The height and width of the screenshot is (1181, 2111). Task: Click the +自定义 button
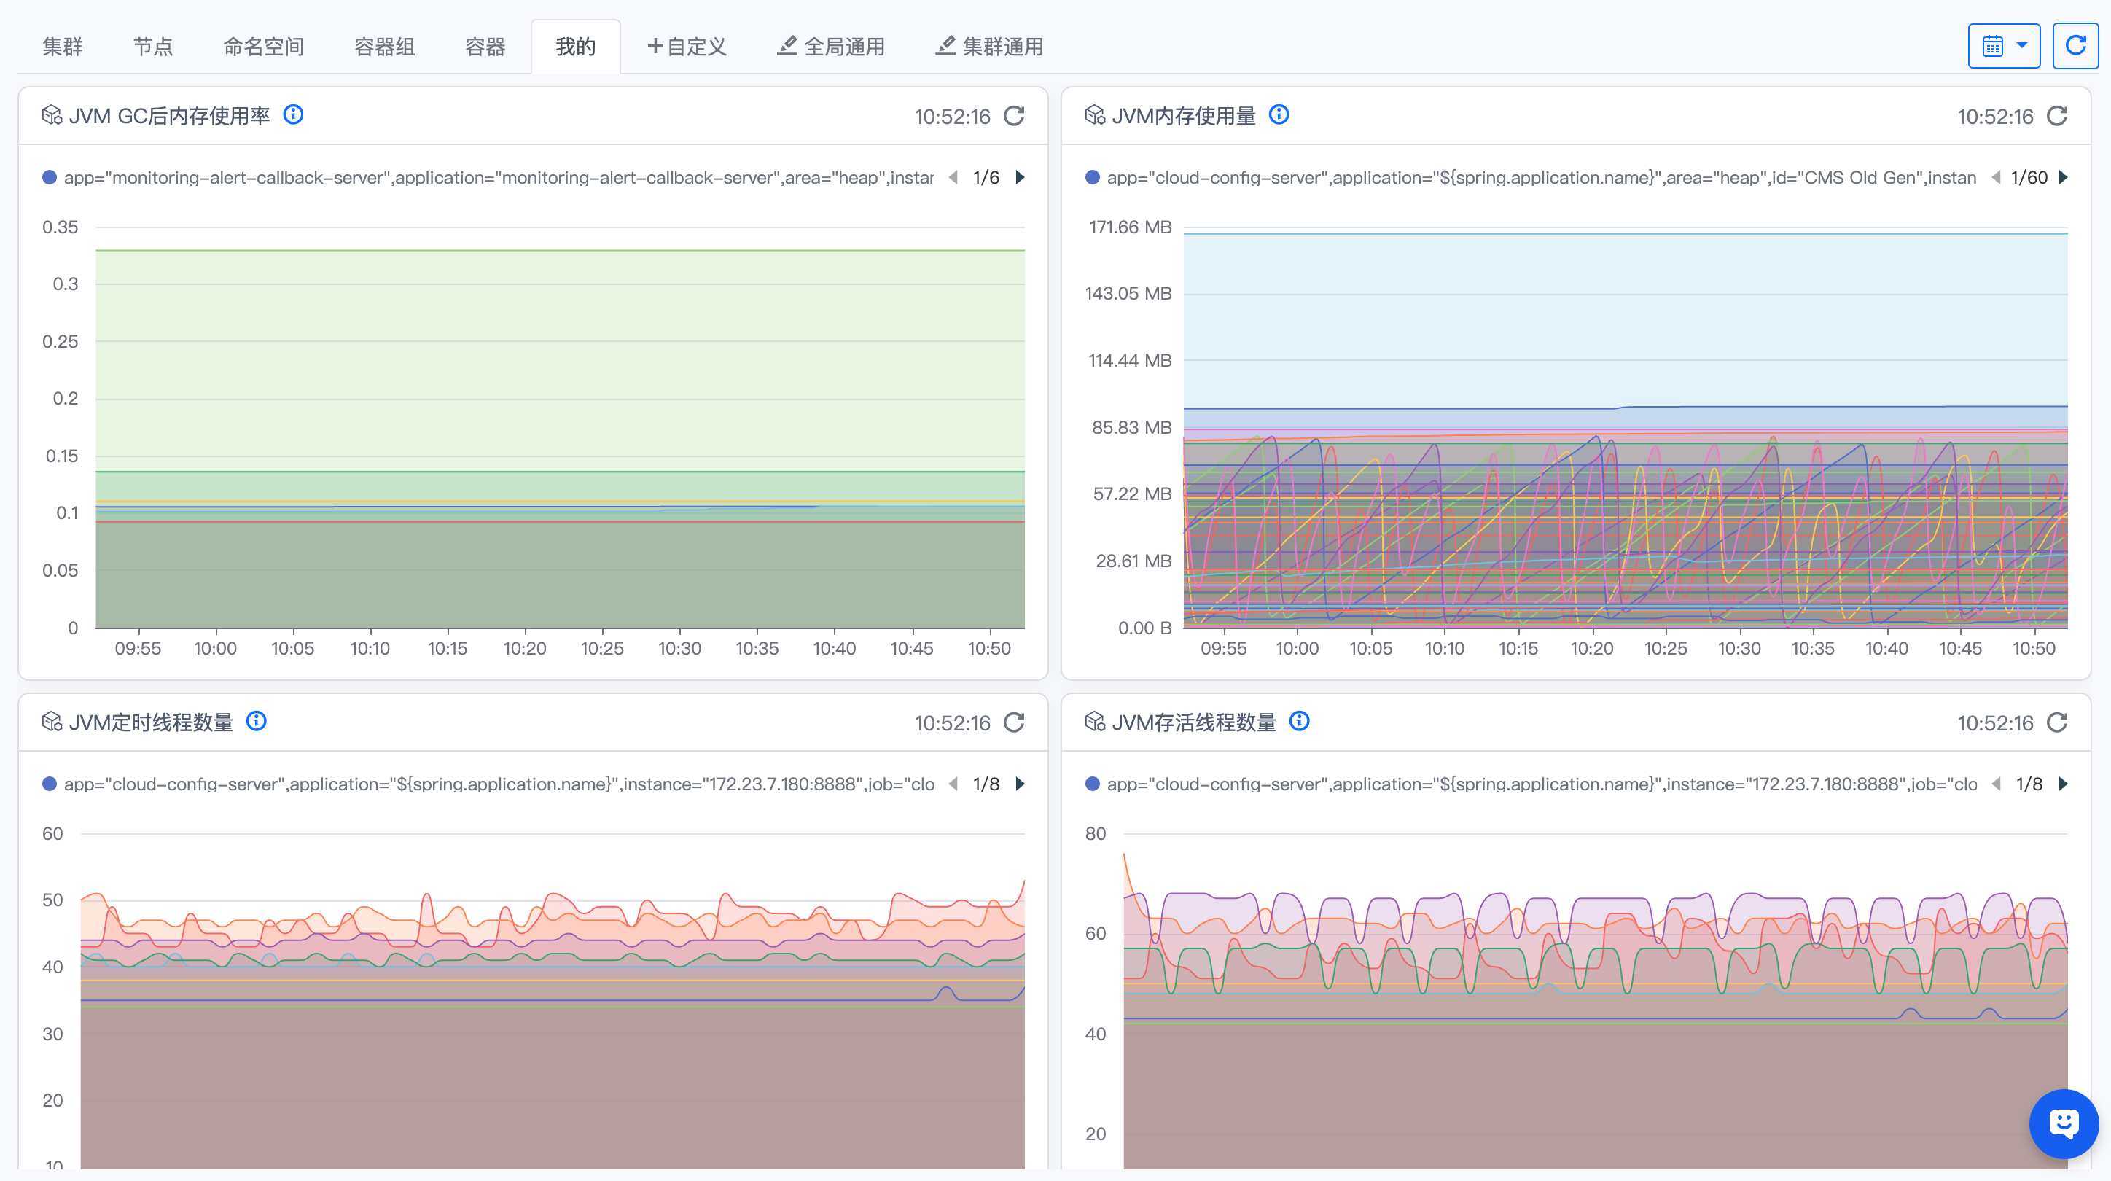(687, 47)
